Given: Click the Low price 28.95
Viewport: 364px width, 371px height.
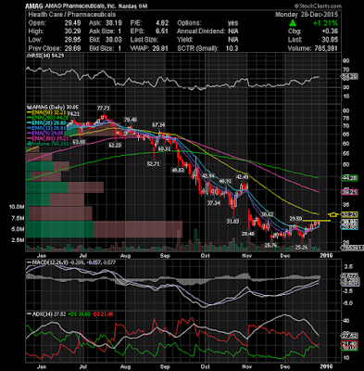Looking at the screenshot, I should tap(72, 40).
